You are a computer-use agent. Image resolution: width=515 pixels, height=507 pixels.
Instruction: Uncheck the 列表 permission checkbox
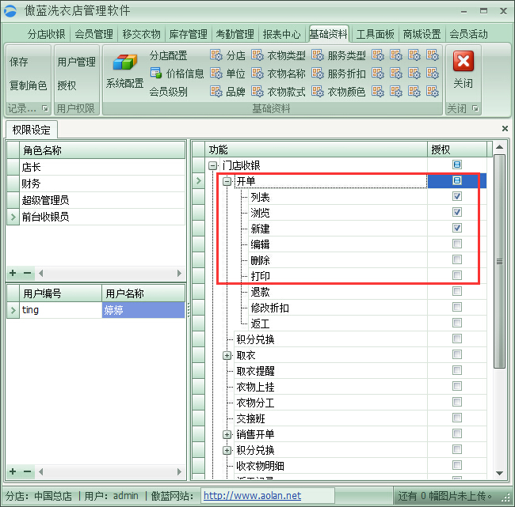[x=457, y=197]
